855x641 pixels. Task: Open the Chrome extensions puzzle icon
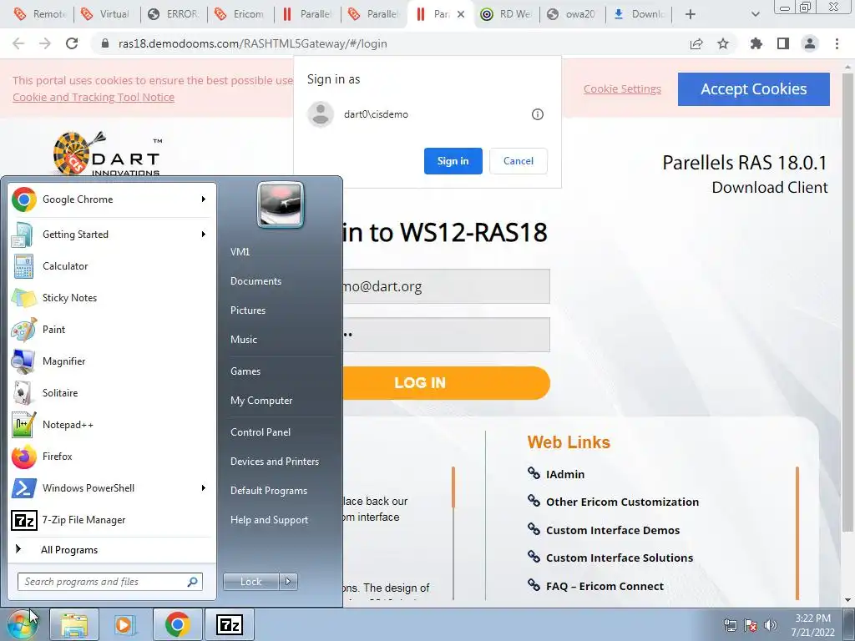click(756, 43)
